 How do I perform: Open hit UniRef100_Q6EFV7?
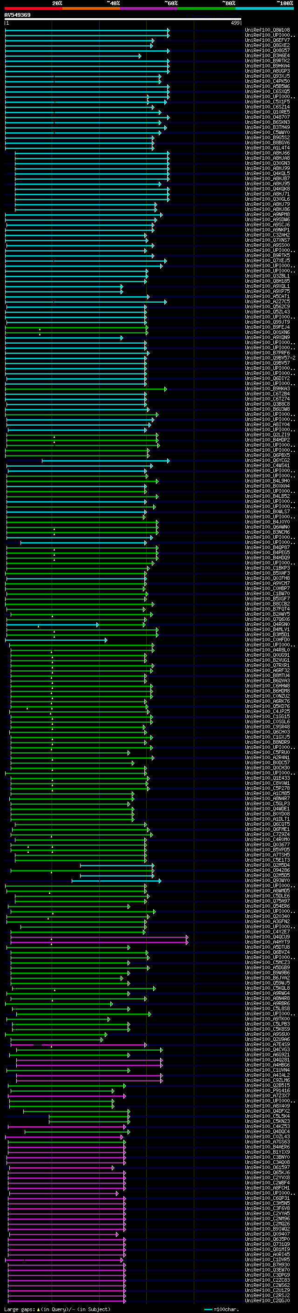(267, 40)
